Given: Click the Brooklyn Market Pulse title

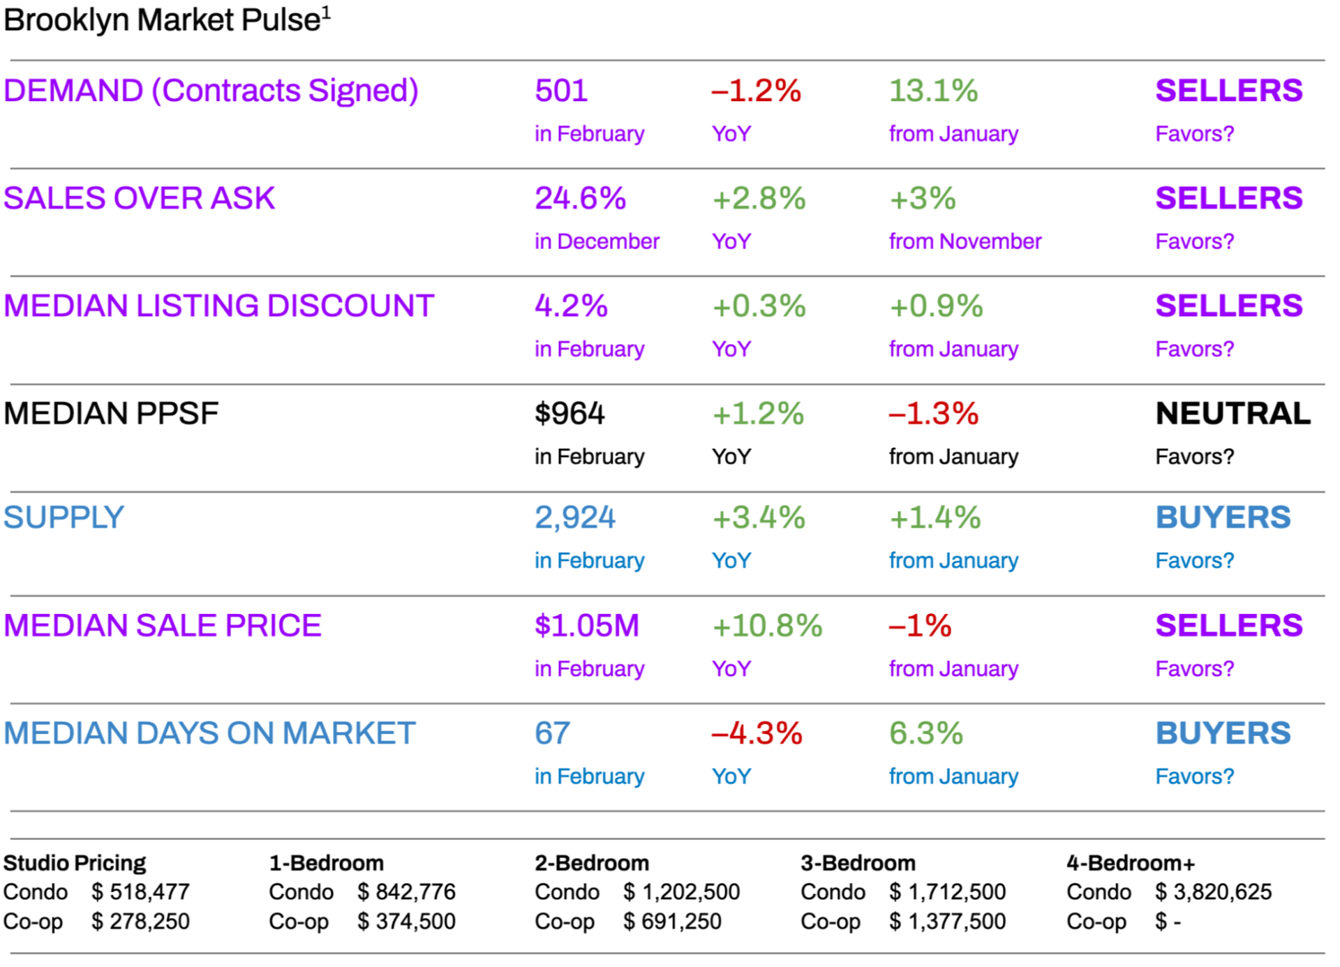Looking at the screenshot, I should point(166,20).
